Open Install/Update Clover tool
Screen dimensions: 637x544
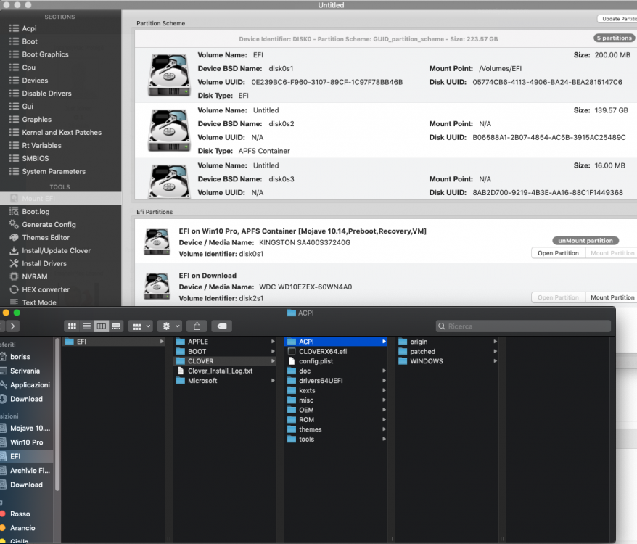tap(56, 251)
